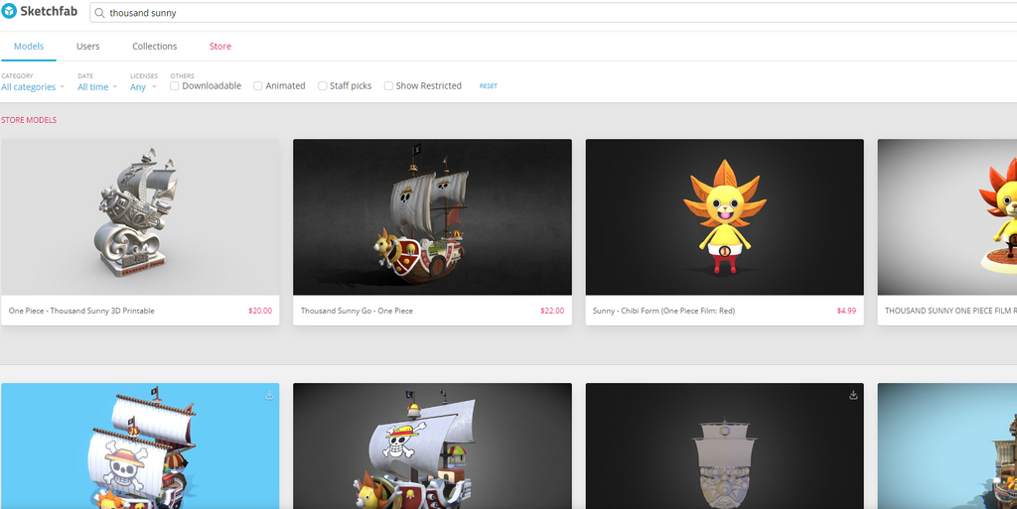Open the Sunny Chibi Form character thumbnail
Screen dimensions: 1017x509
tap(724, 217)
